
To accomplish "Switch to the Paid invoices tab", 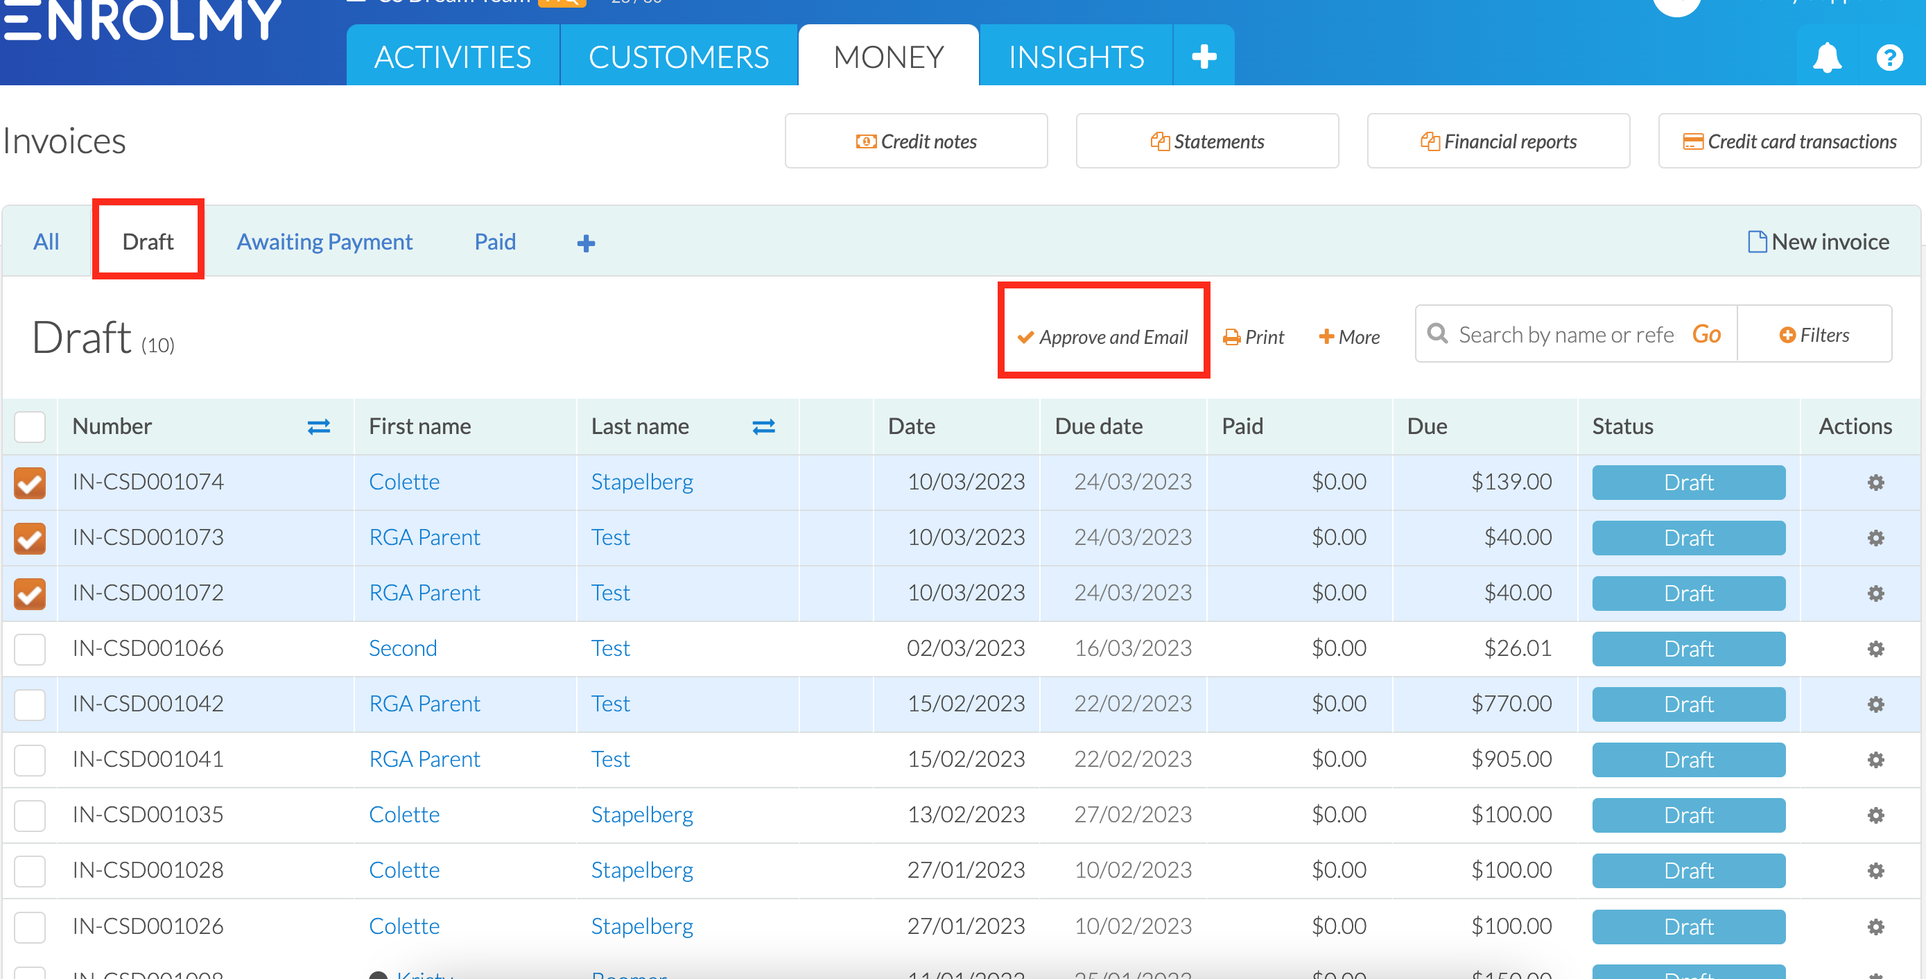I will [x=495, y=241].
